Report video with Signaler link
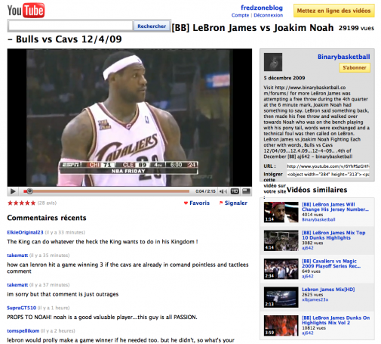 236,203
